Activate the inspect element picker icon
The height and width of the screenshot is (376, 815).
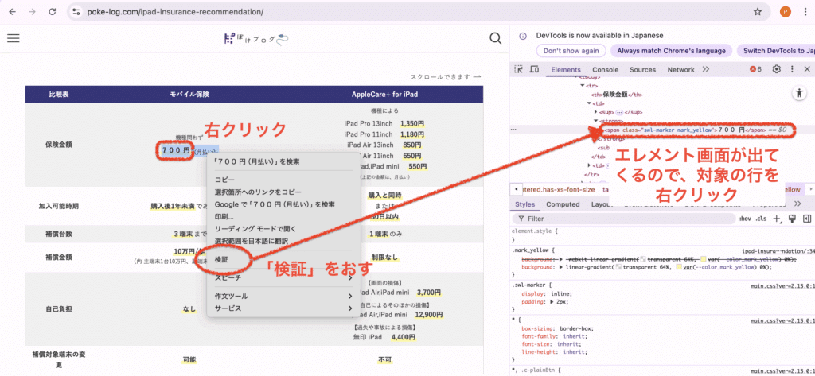[518, 69]
